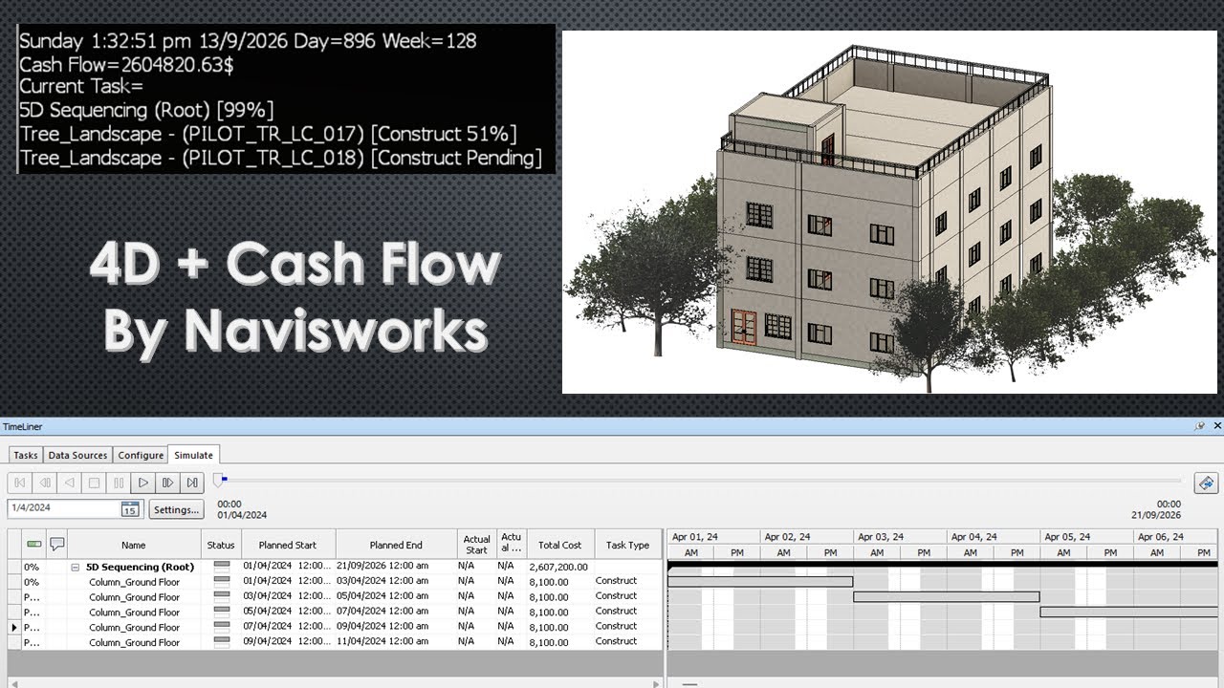
Task: Select Column_Ground Floor task ending 11/04/2024
Action: pos(134,643)
